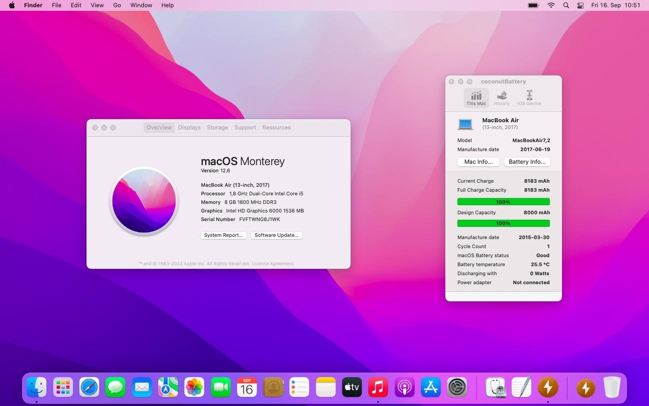Image resolution: width=649 pixels, height=406 pixels.
Task: Open Maps app in Dock
Action: 168,387
